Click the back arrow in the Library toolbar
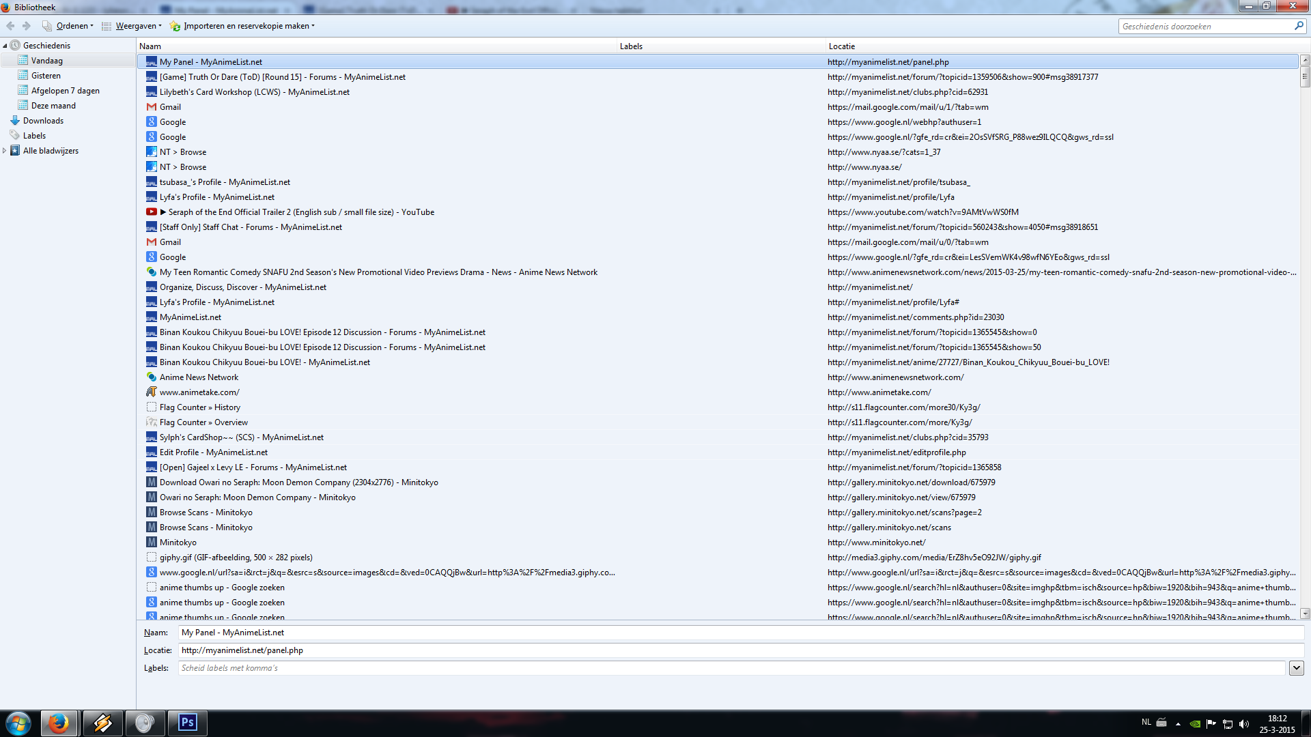Screen dimensions: 1311x737 pyautogui.click(x=10, y=26)
